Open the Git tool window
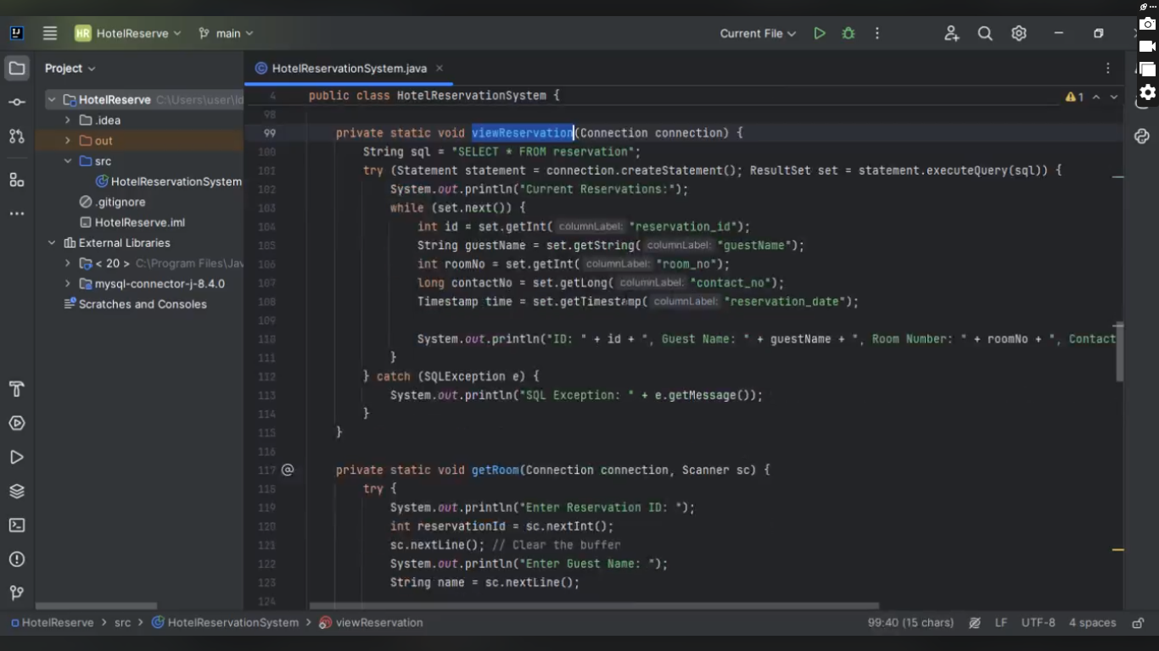 pyautogui.click(x=17, y=593)
